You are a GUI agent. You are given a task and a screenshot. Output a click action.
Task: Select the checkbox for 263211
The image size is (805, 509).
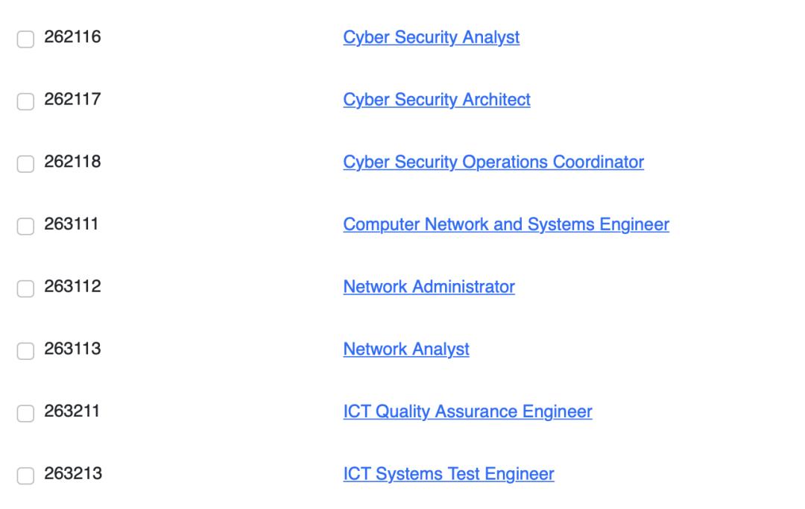click(x=25, y=413)
